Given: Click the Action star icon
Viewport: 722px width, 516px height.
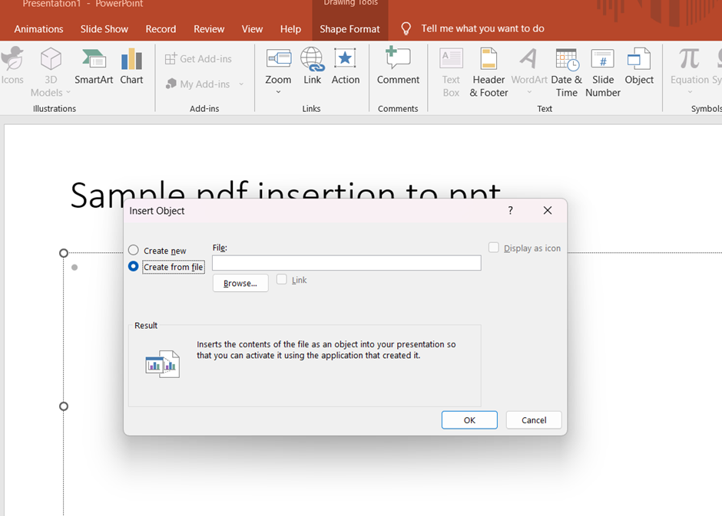Looking at the screenshot, I should [x=345, y=59].
